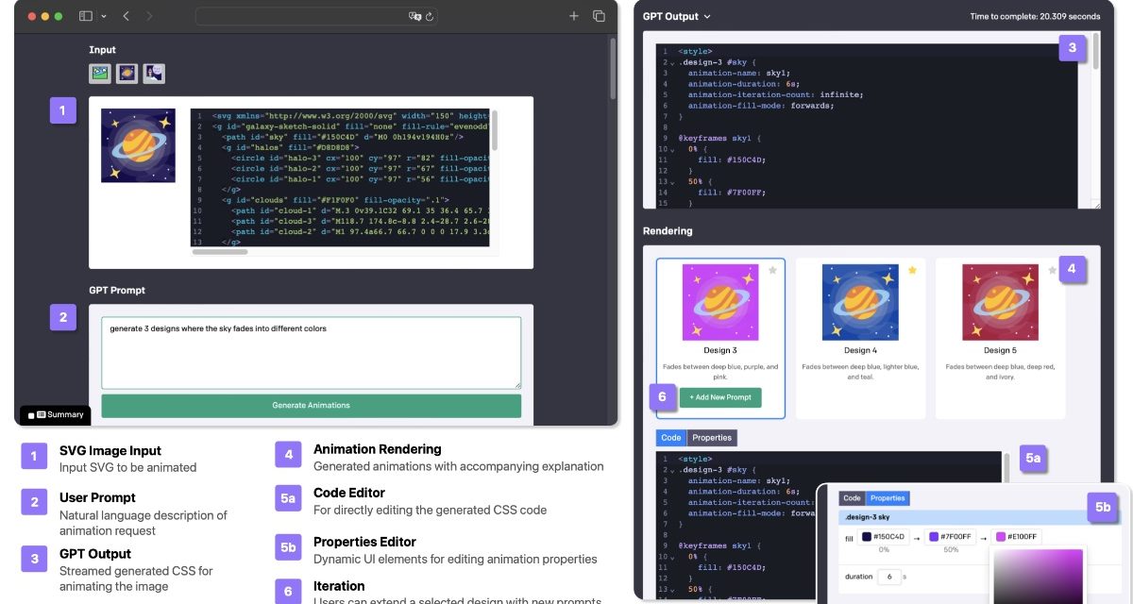Switch to Properties tab below the renderings
This screenshot has width=1133, height=604.
click(711, 438)
